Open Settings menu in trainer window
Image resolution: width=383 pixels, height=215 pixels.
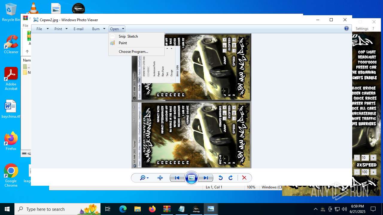point(362,29)
